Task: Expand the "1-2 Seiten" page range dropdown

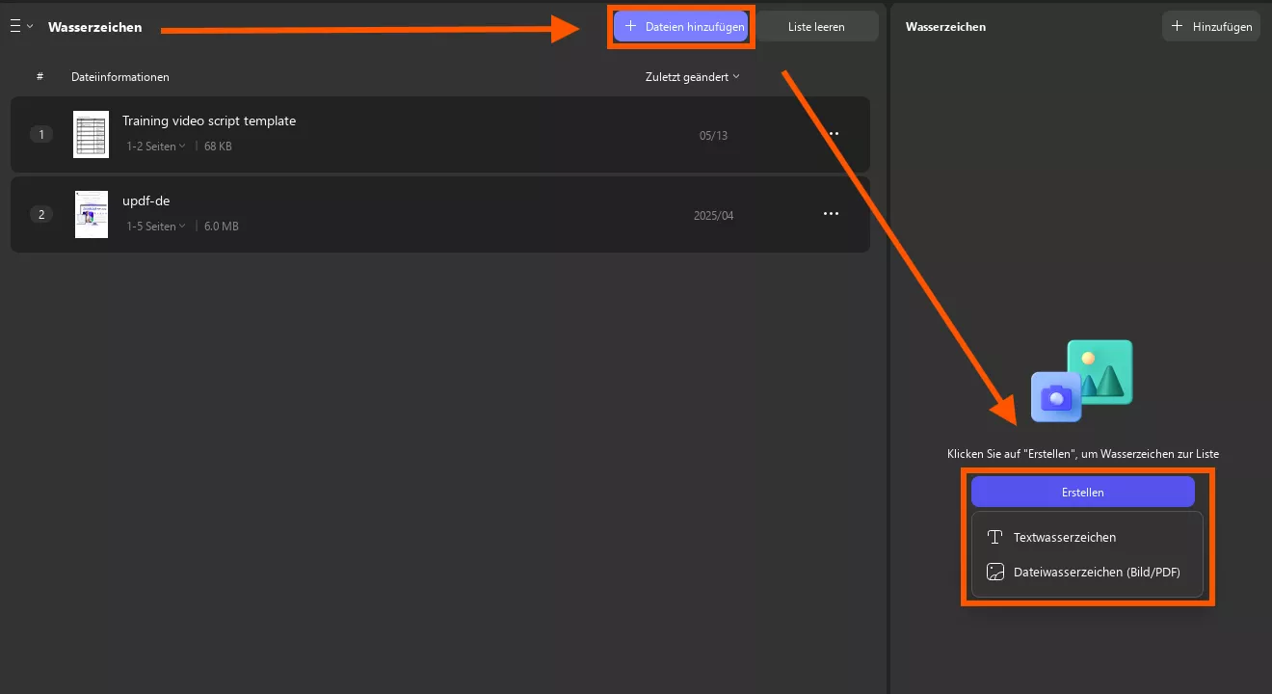Action: [x=156, y=147]
